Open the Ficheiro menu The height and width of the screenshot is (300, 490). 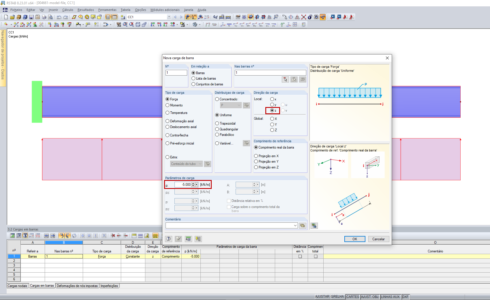tap(16, 10)
